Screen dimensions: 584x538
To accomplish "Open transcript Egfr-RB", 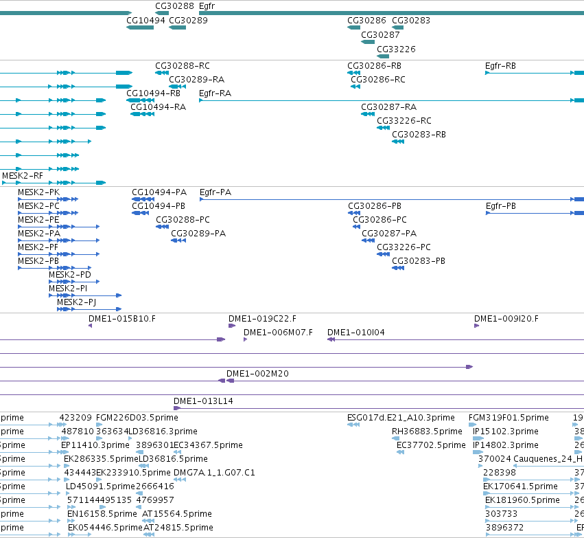I will coord(500,66).
